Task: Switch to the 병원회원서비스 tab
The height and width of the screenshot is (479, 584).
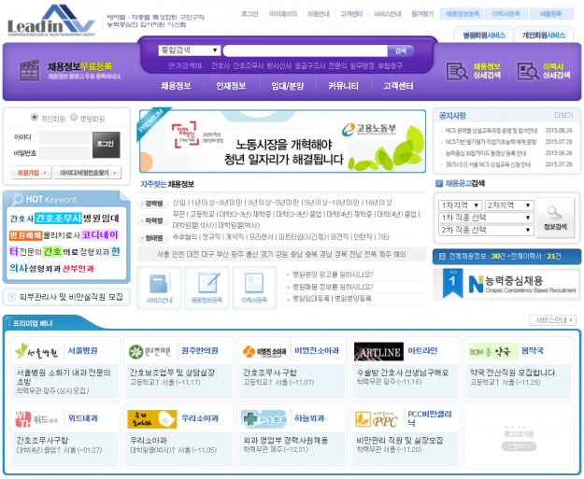Action: (484, 35)
